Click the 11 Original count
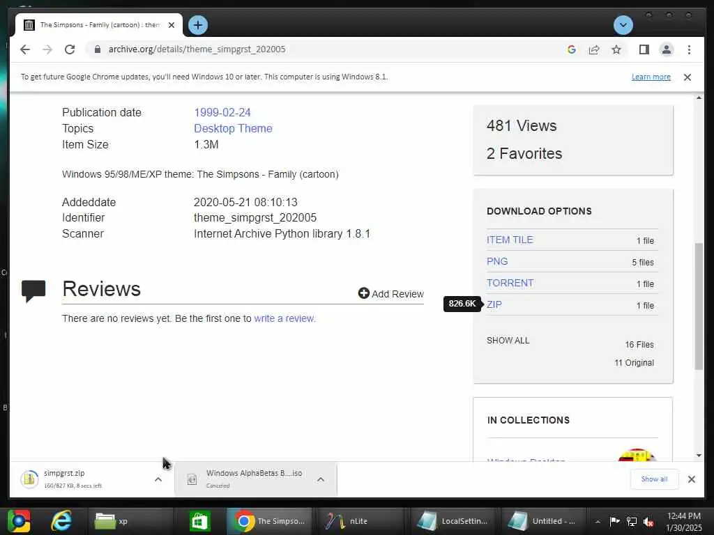This screenshot has height=535, width=714. (634, 362)
